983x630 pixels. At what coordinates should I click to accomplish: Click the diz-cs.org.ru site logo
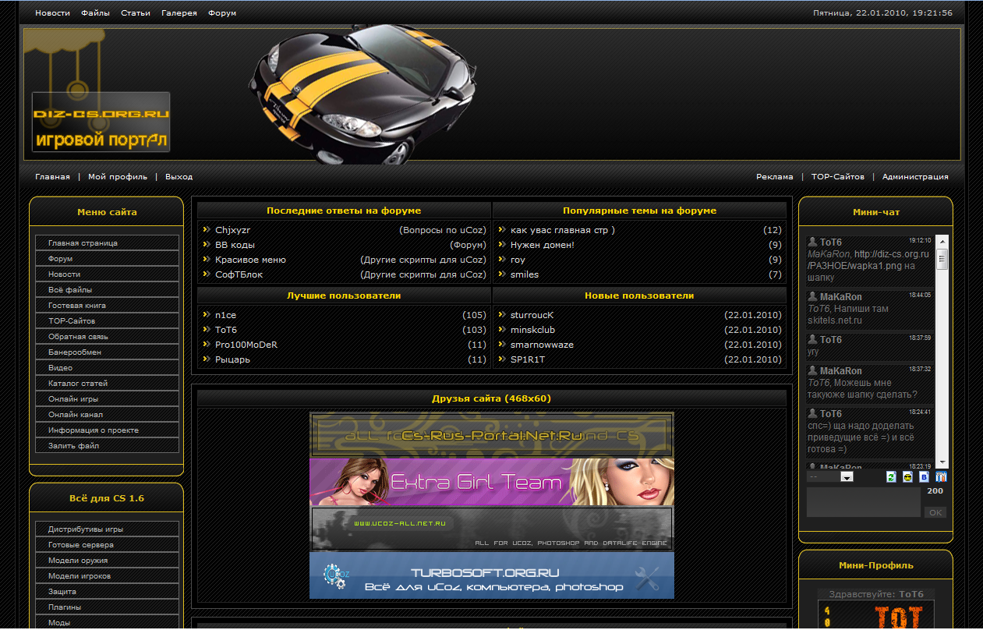click(101, 122)
